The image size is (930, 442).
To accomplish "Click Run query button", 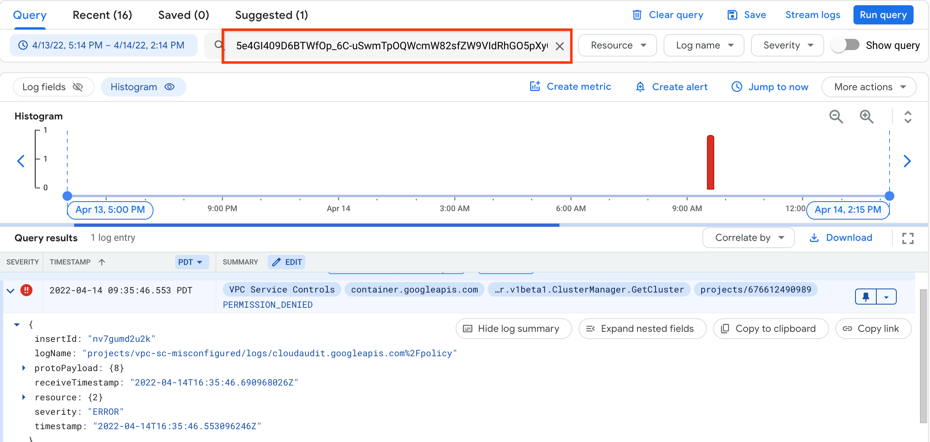I will (884, 15).
